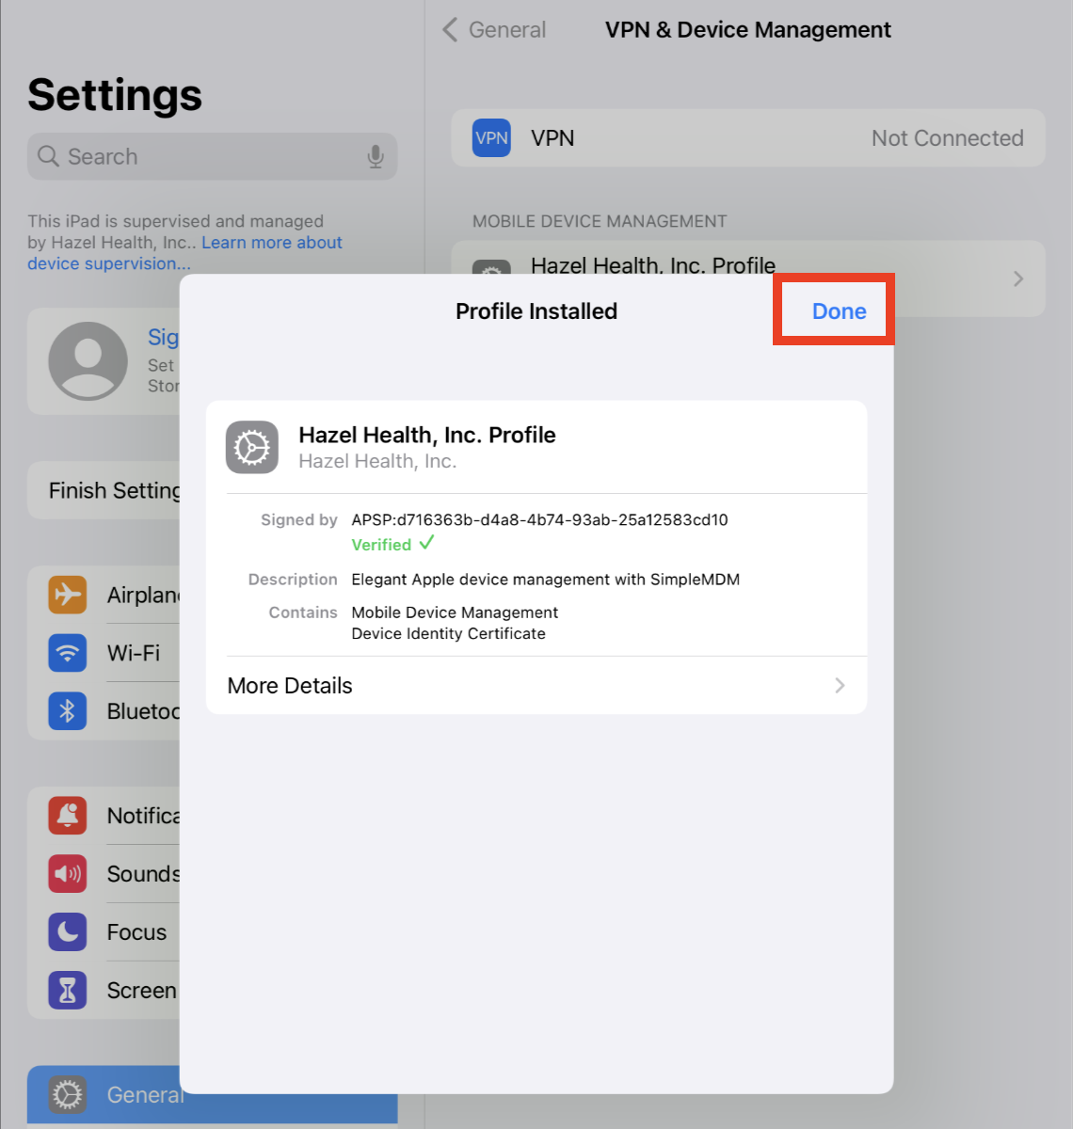Screen dimensions: 1073x1129
Task: Click the Search settings field
Action: point(212,156)
